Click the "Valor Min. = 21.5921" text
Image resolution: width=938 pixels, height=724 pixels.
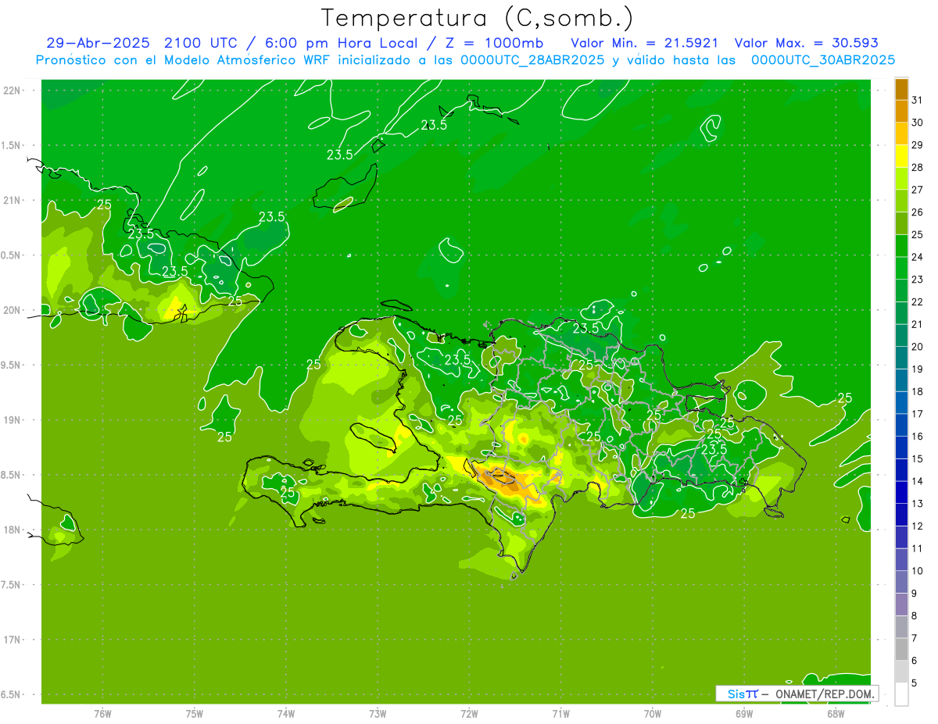tap(644, 43)
